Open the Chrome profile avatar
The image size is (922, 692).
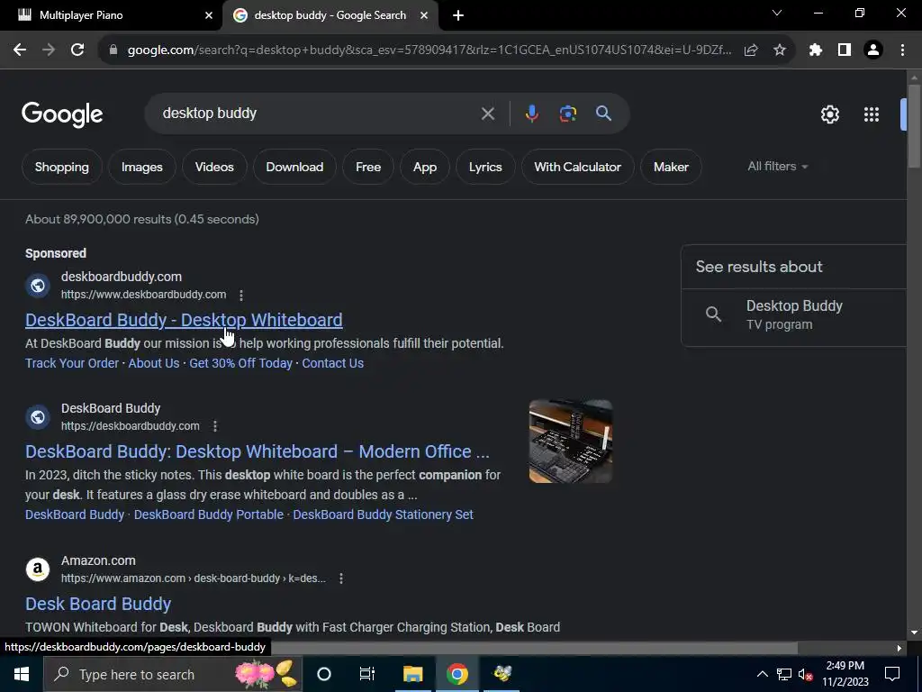pyautogui.click(x=873, y=50)
